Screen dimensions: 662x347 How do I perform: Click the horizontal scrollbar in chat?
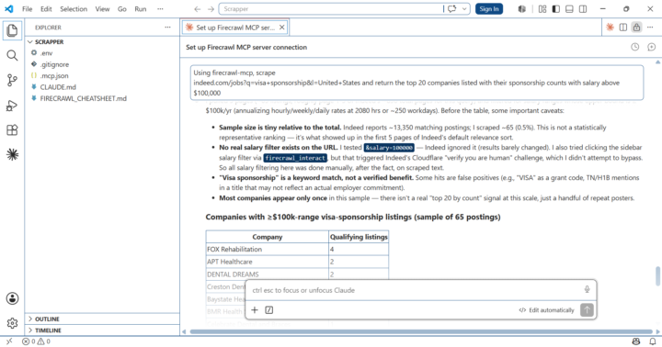pyautogui.click(x=421, y=331)
